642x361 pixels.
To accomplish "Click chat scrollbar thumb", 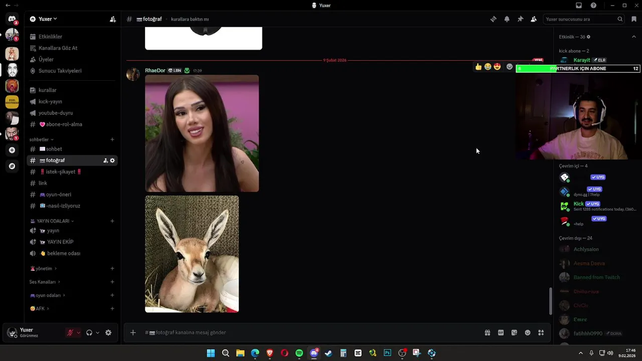I will (550, 301).
